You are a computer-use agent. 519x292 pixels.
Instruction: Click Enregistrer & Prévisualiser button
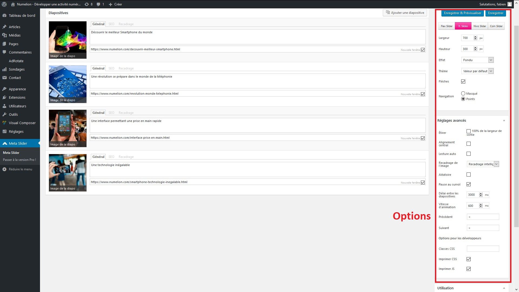[463, 13]
